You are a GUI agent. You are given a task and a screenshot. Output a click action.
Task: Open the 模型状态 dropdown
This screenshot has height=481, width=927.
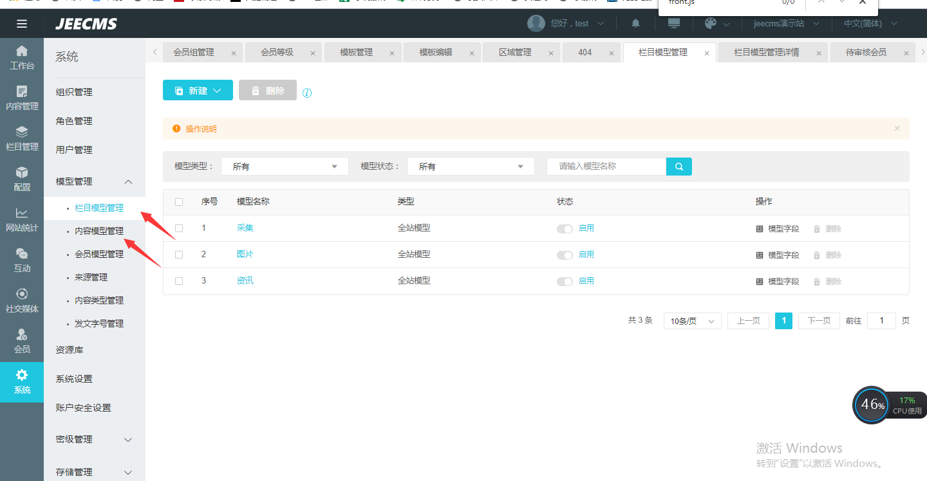[x=471, y=167]
